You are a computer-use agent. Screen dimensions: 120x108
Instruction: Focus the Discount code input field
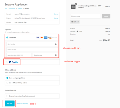[x=85, y=16]
